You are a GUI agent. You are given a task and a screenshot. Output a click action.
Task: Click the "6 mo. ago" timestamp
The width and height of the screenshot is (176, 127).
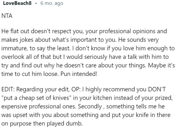click(x=50, y=4)
